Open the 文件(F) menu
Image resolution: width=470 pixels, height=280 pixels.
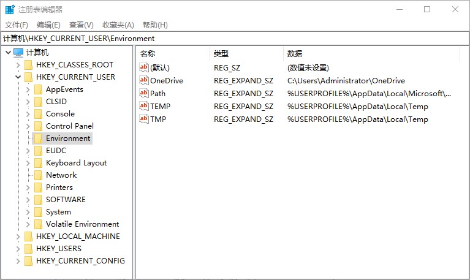17,25
